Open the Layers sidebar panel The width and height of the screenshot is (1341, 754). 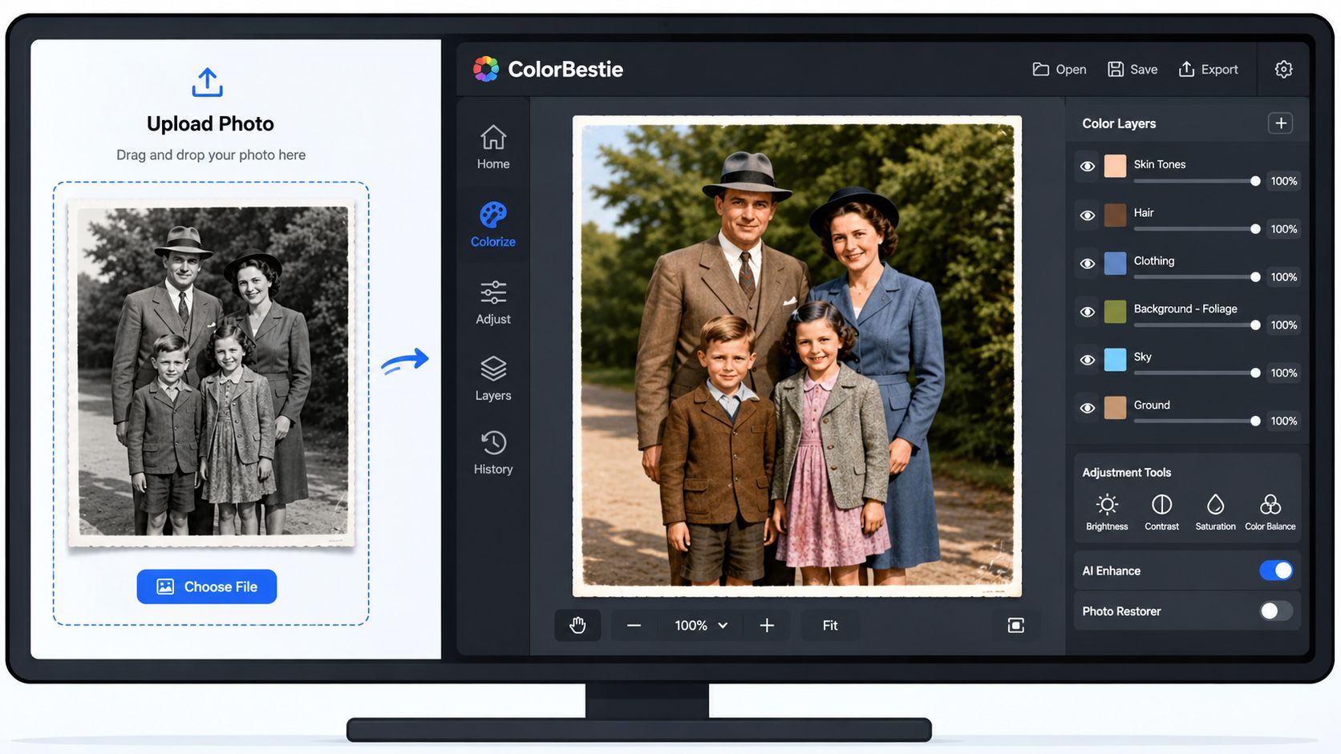click(x=493, y=378)
